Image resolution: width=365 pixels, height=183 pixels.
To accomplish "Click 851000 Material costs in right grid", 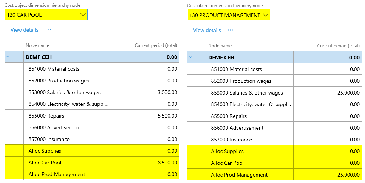I will (x=236, y=69).
